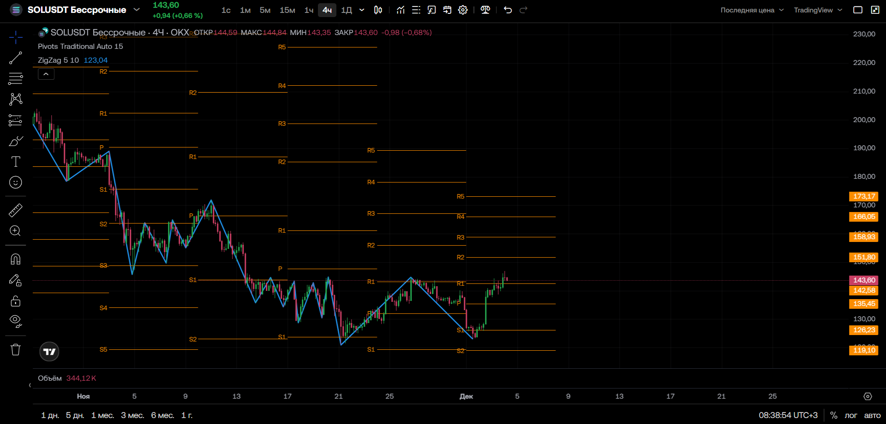Expand the collapsed panel arrow near volume
Viewport: 886px width, 424px height.
[30, 385]
